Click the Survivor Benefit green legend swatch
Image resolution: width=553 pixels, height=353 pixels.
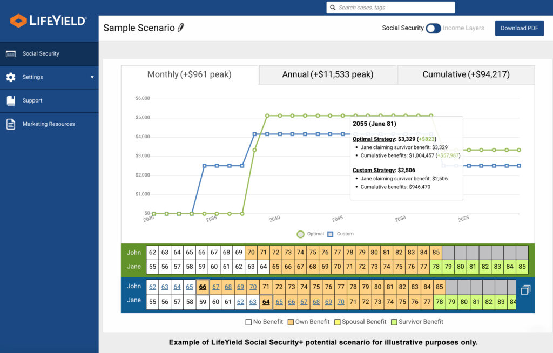394,322
